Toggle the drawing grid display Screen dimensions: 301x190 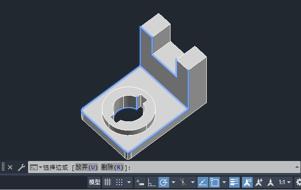(107, 182)
